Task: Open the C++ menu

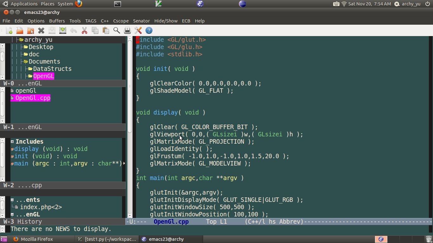Action: pos(105,21)
